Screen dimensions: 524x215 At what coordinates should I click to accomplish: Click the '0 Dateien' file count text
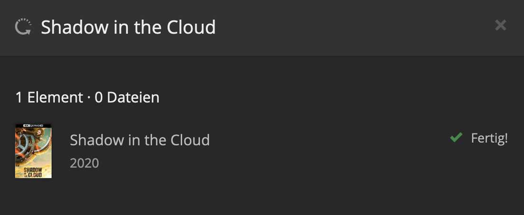coord(127,97)
